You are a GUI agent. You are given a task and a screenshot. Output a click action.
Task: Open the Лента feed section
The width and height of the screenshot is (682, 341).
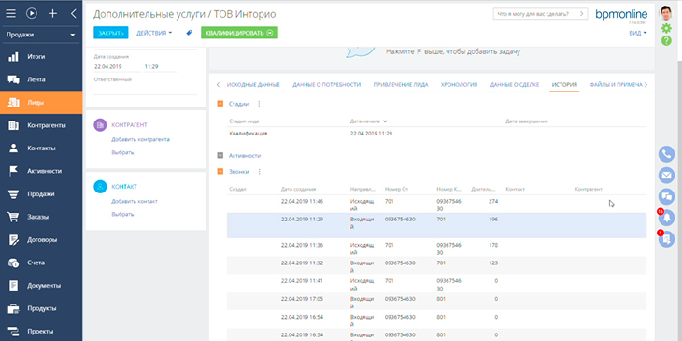click(41, 79)
